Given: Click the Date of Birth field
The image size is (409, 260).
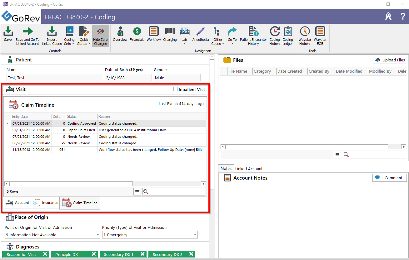Looking at the screenshot, I should click(128, 78).
